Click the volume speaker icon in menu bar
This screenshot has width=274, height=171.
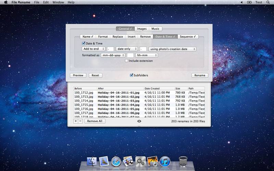[x=241, y=2]
